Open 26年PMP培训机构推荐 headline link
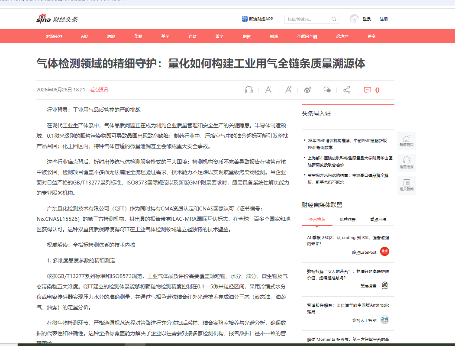455x346 pixels. (347, 144)
